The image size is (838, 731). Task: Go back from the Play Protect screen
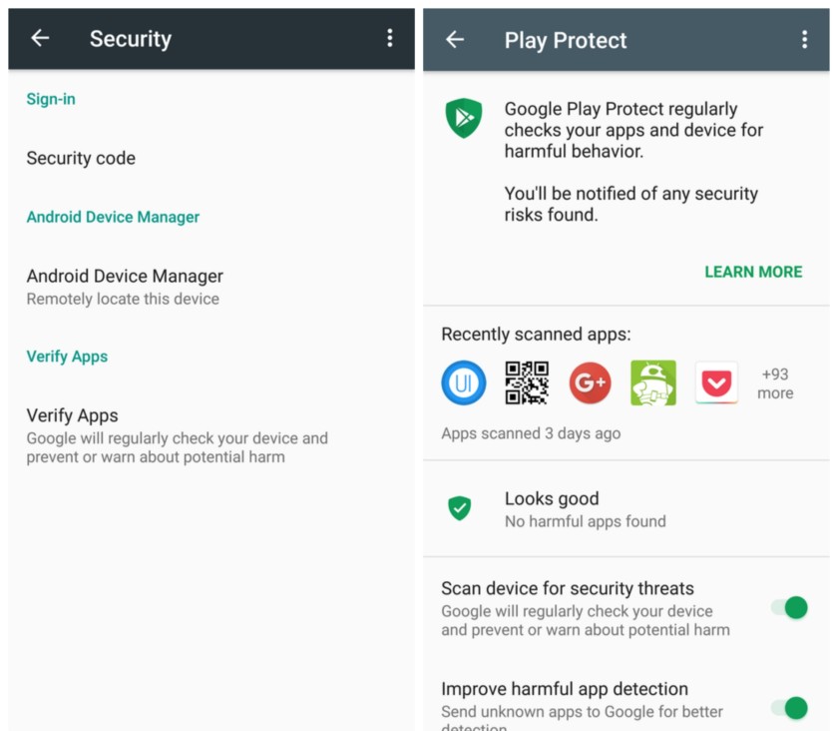(455, 39)
